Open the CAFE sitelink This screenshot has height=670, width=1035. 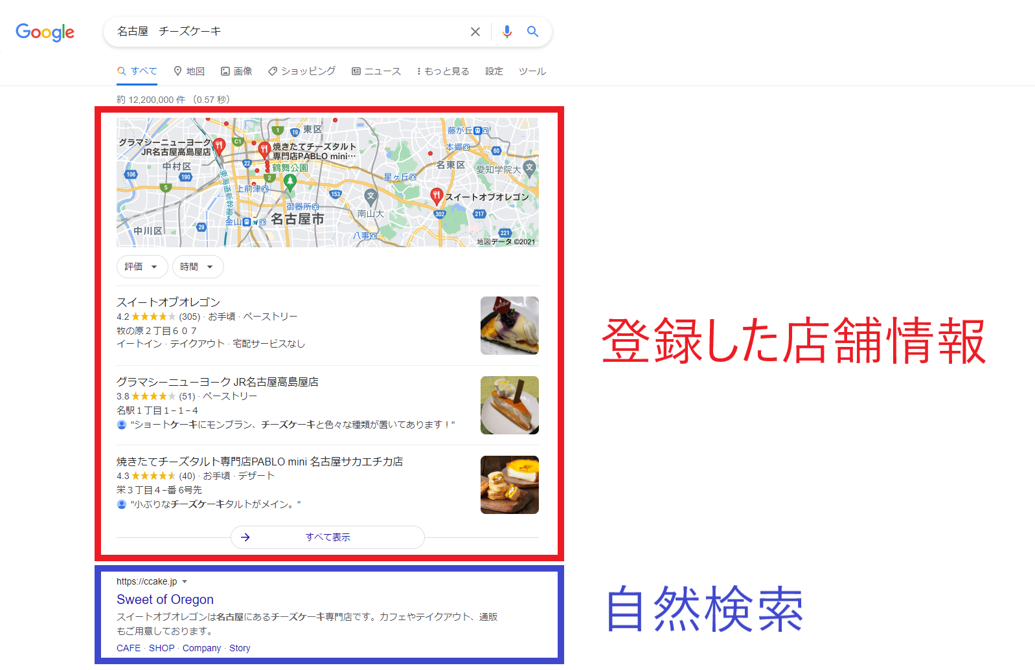[x=129, y=648]
